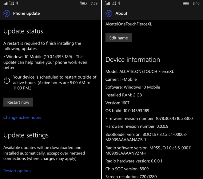Select Chip SOC version: 8909 line

pyautogui.click(x=127, y=169)
